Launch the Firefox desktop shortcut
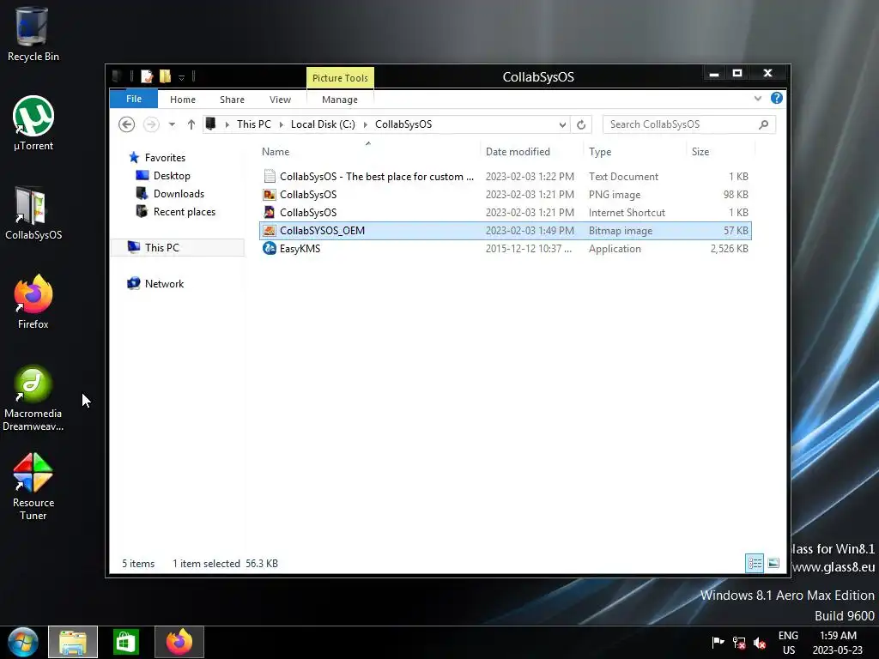Viewport: 879px width, 659px height. (33, 301)
